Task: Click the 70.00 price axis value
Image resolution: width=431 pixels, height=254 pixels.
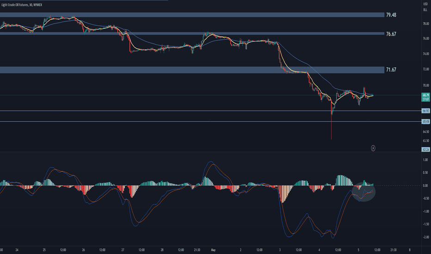Action: pos(425,85)
